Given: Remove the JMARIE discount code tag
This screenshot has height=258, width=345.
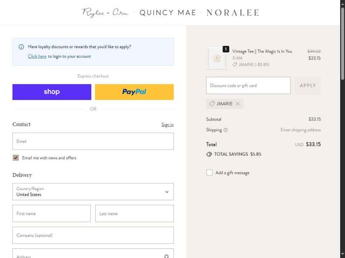Looking at the screenshot, I should [238, 104].
